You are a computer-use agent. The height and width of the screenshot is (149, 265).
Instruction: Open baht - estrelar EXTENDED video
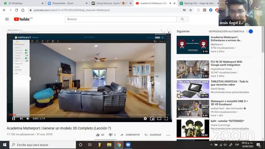[227, 121]
